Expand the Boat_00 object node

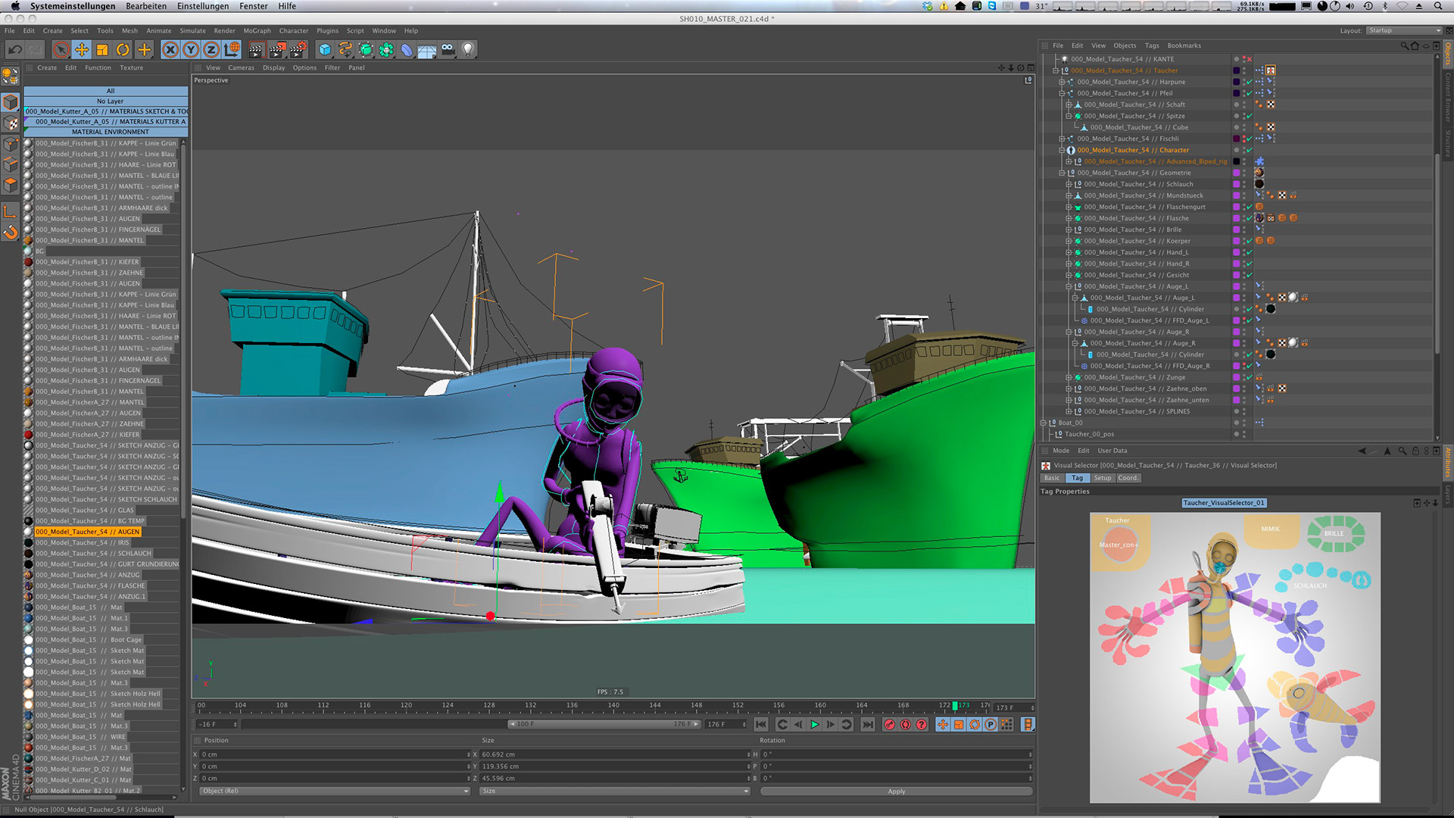click(1043, 423)
